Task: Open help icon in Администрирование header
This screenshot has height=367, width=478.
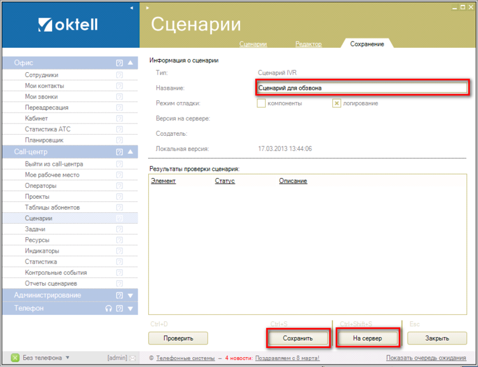Action: tap(119, 295)
